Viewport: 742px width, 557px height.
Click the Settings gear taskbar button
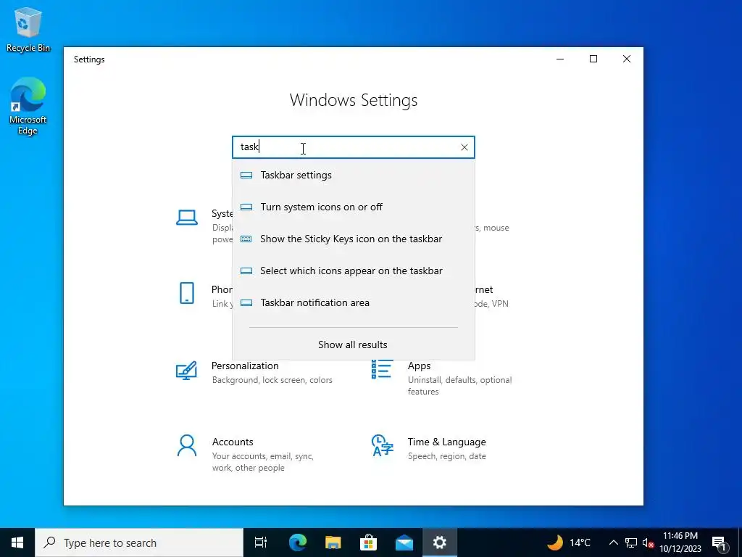(440, 542)
